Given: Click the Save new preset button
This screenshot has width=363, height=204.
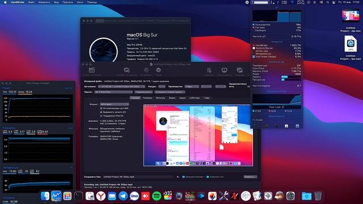Looking at the screenshot, I should point(170,92).
